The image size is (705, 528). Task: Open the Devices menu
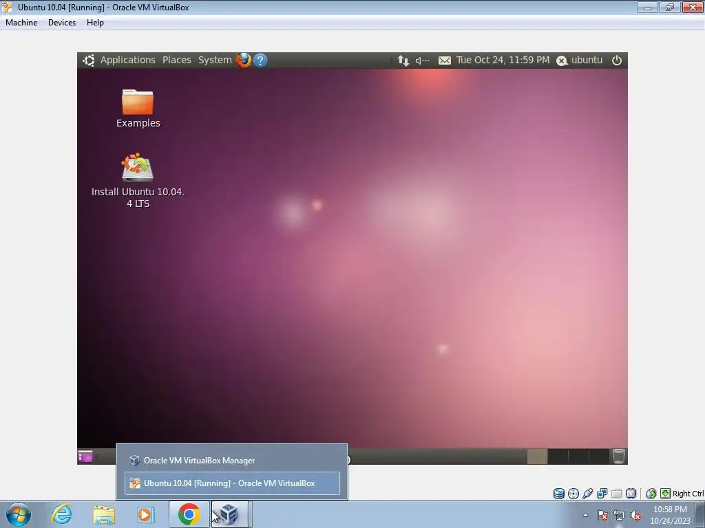[61, 23]
